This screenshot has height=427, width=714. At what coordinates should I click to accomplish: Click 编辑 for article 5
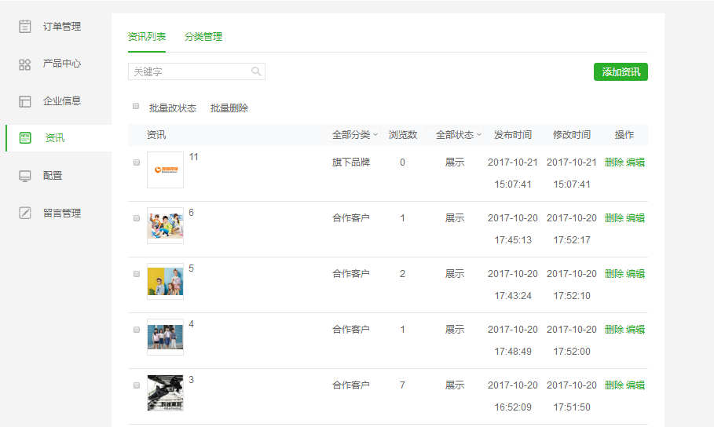click(635, 274)
